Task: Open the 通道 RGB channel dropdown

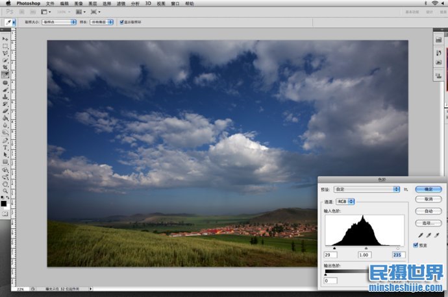Action: [x=345, y=202]
